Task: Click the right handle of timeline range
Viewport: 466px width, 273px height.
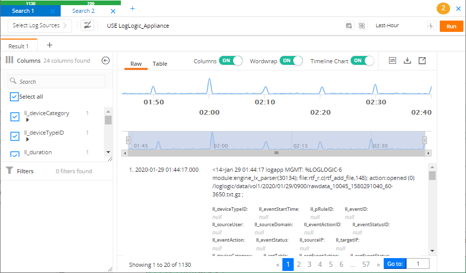Action: tap(425, 140)
